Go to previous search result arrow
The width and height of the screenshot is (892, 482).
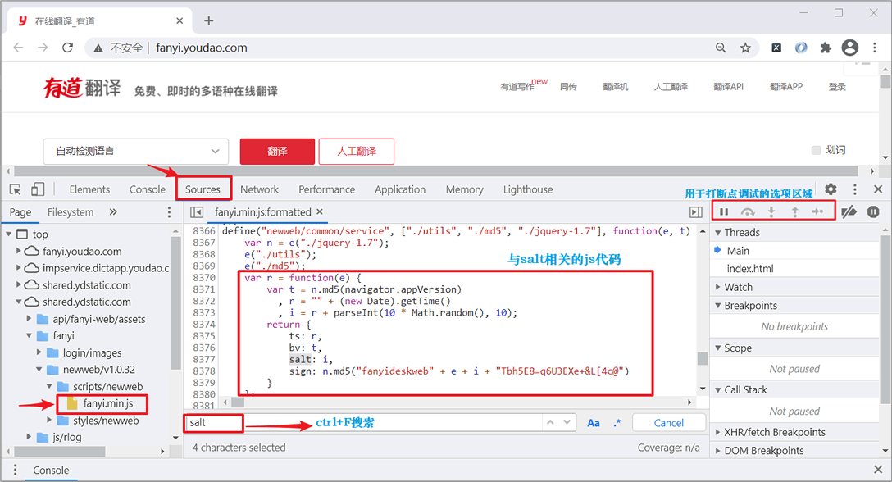point(550,422)
